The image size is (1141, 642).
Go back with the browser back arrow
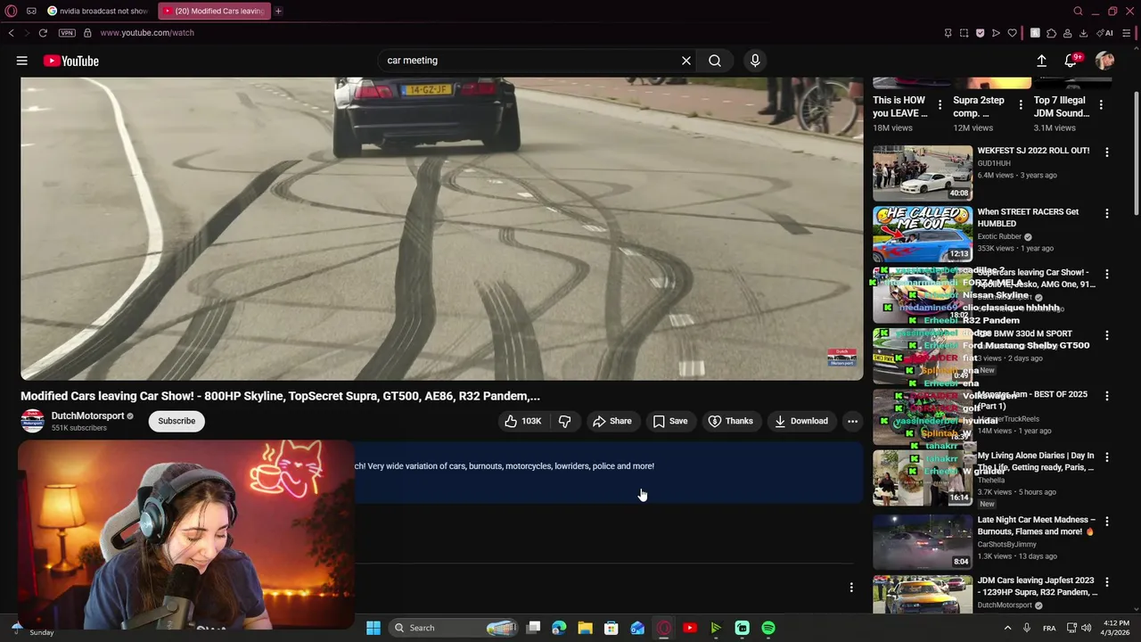pyautogui.click(x=11, y=33)
